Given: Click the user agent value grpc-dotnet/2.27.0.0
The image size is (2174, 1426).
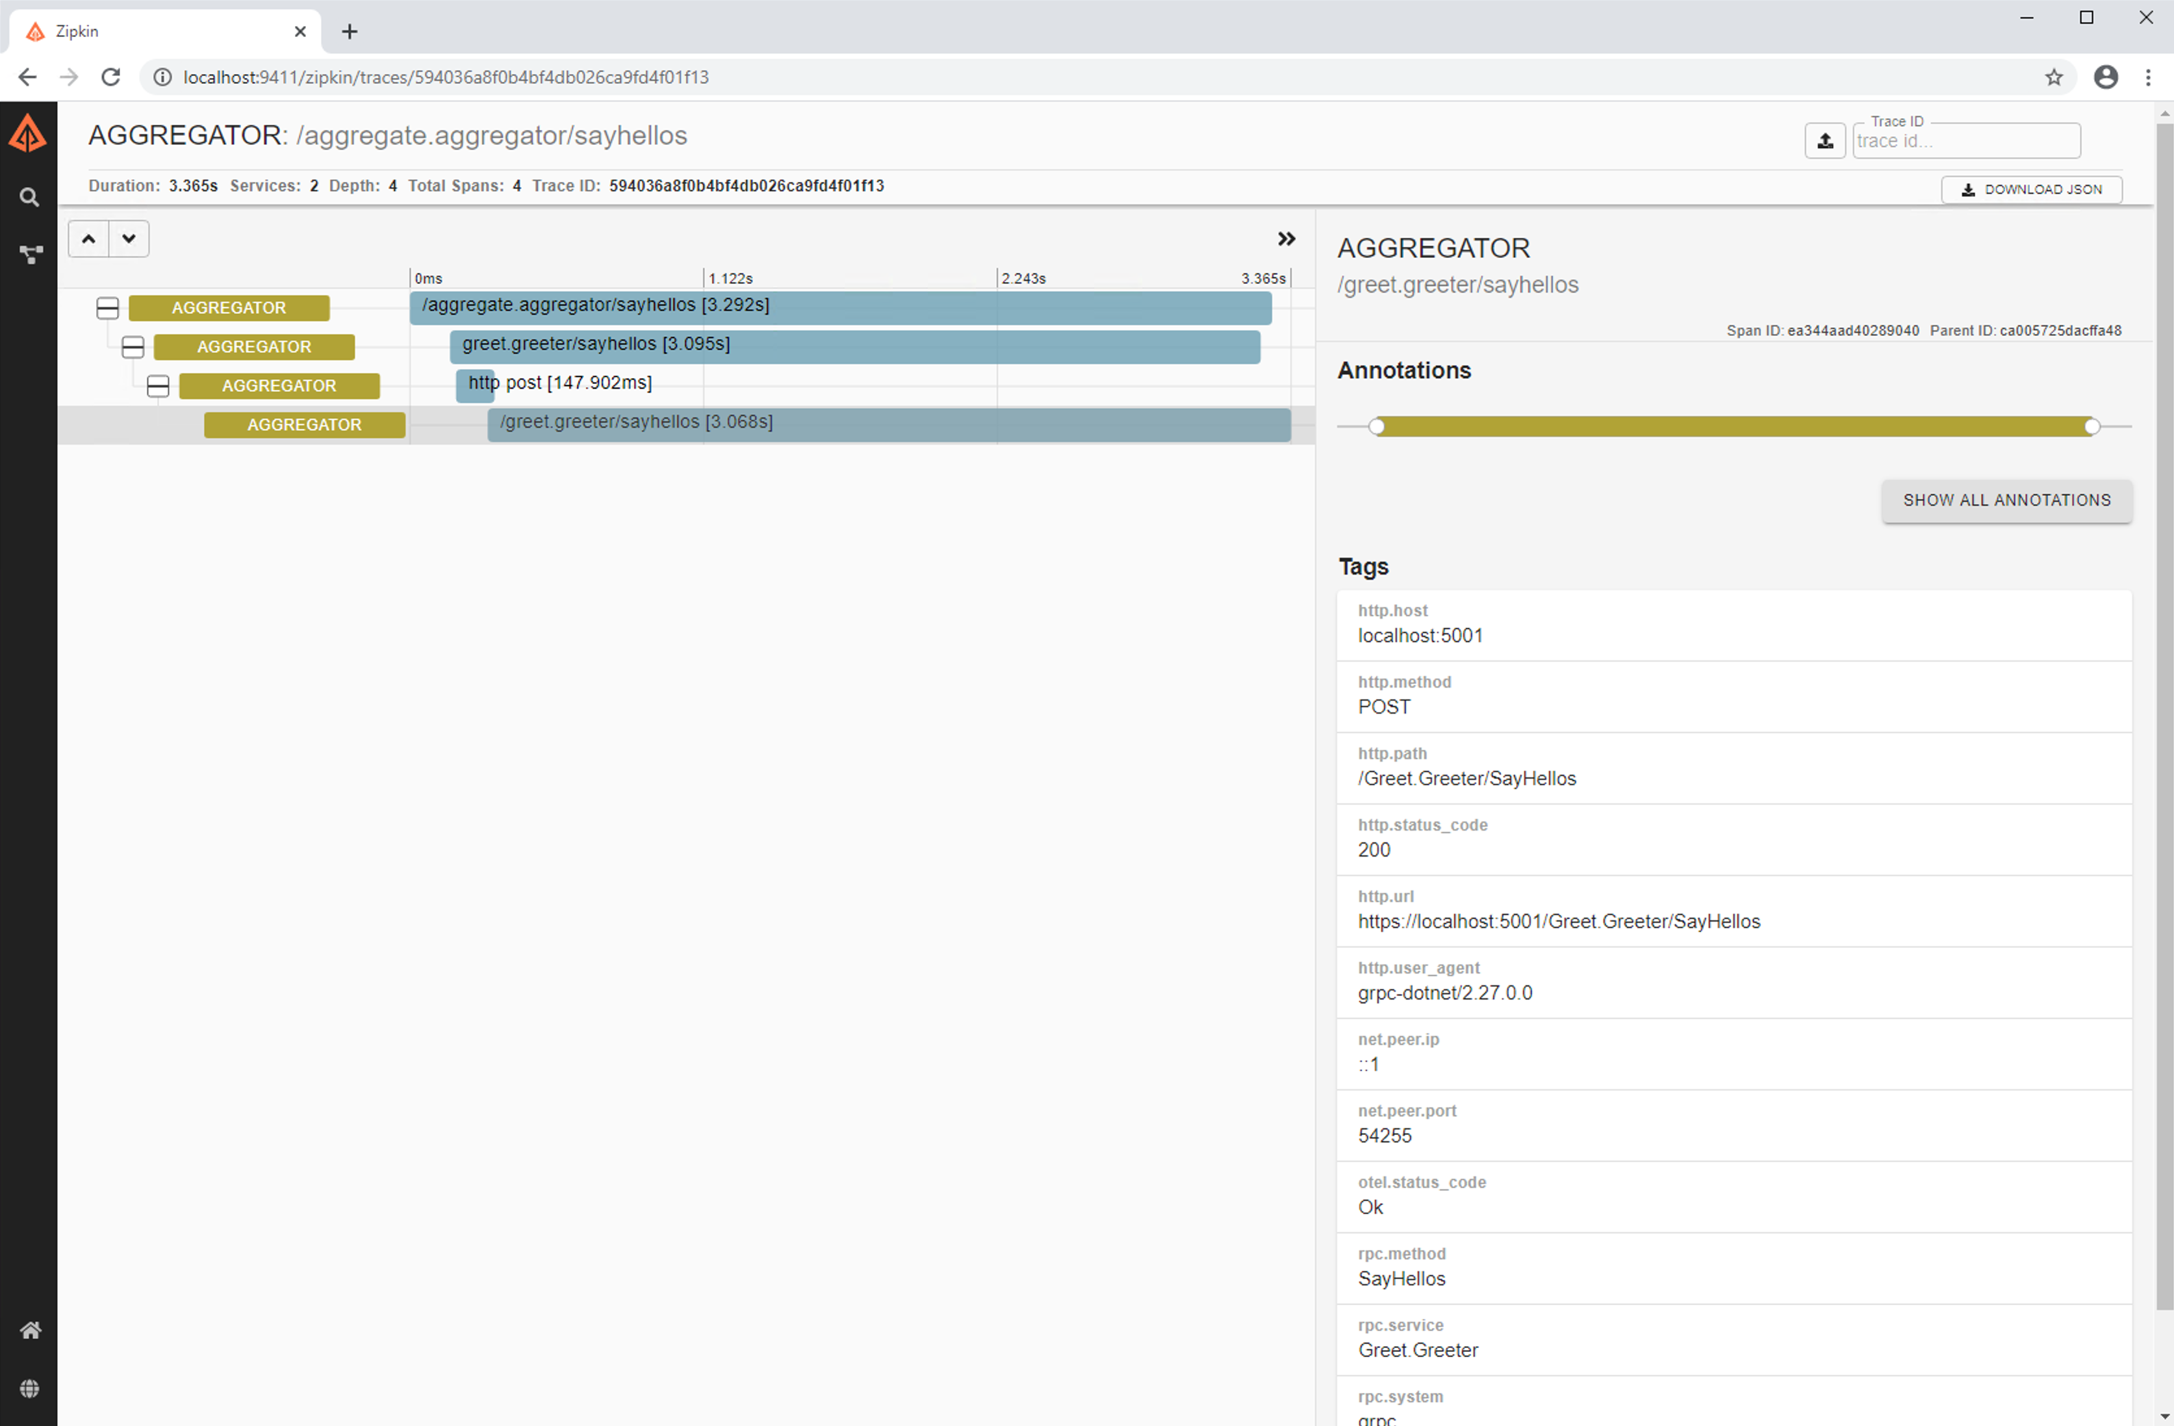Looking at the screenshot, I should tap(1445, 993).
